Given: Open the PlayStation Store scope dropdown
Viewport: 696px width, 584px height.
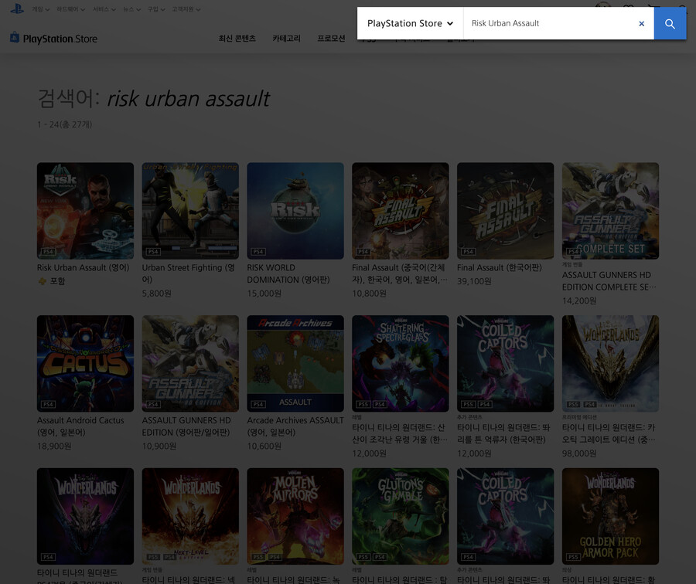Looking at the screenshot, I should 410,24.
